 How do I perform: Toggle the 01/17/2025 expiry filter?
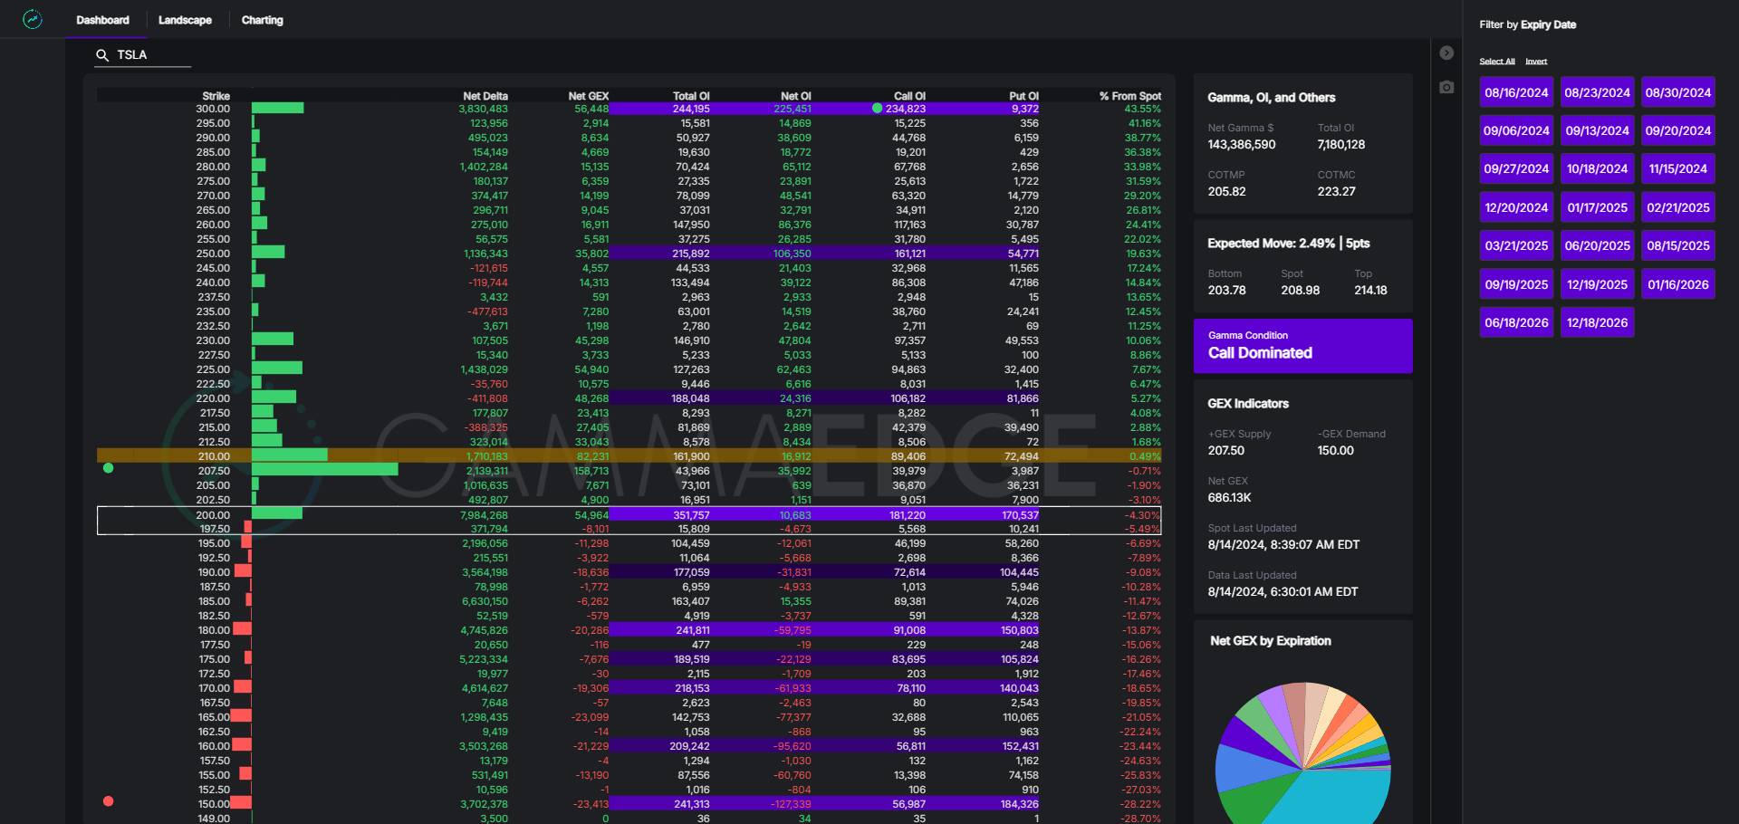[1597, 207]
